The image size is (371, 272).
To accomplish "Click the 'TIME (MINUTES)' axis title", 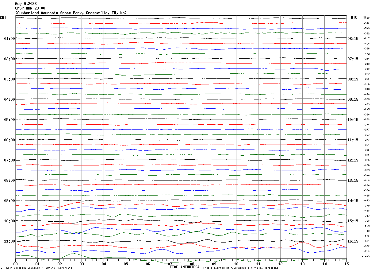I will click(185, 267).
